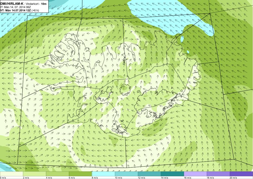The width and height of the screenshot is (253, 179).
Task: Select the 14–16 m/s dark teal legend swatch
Action: click(172, 174)
